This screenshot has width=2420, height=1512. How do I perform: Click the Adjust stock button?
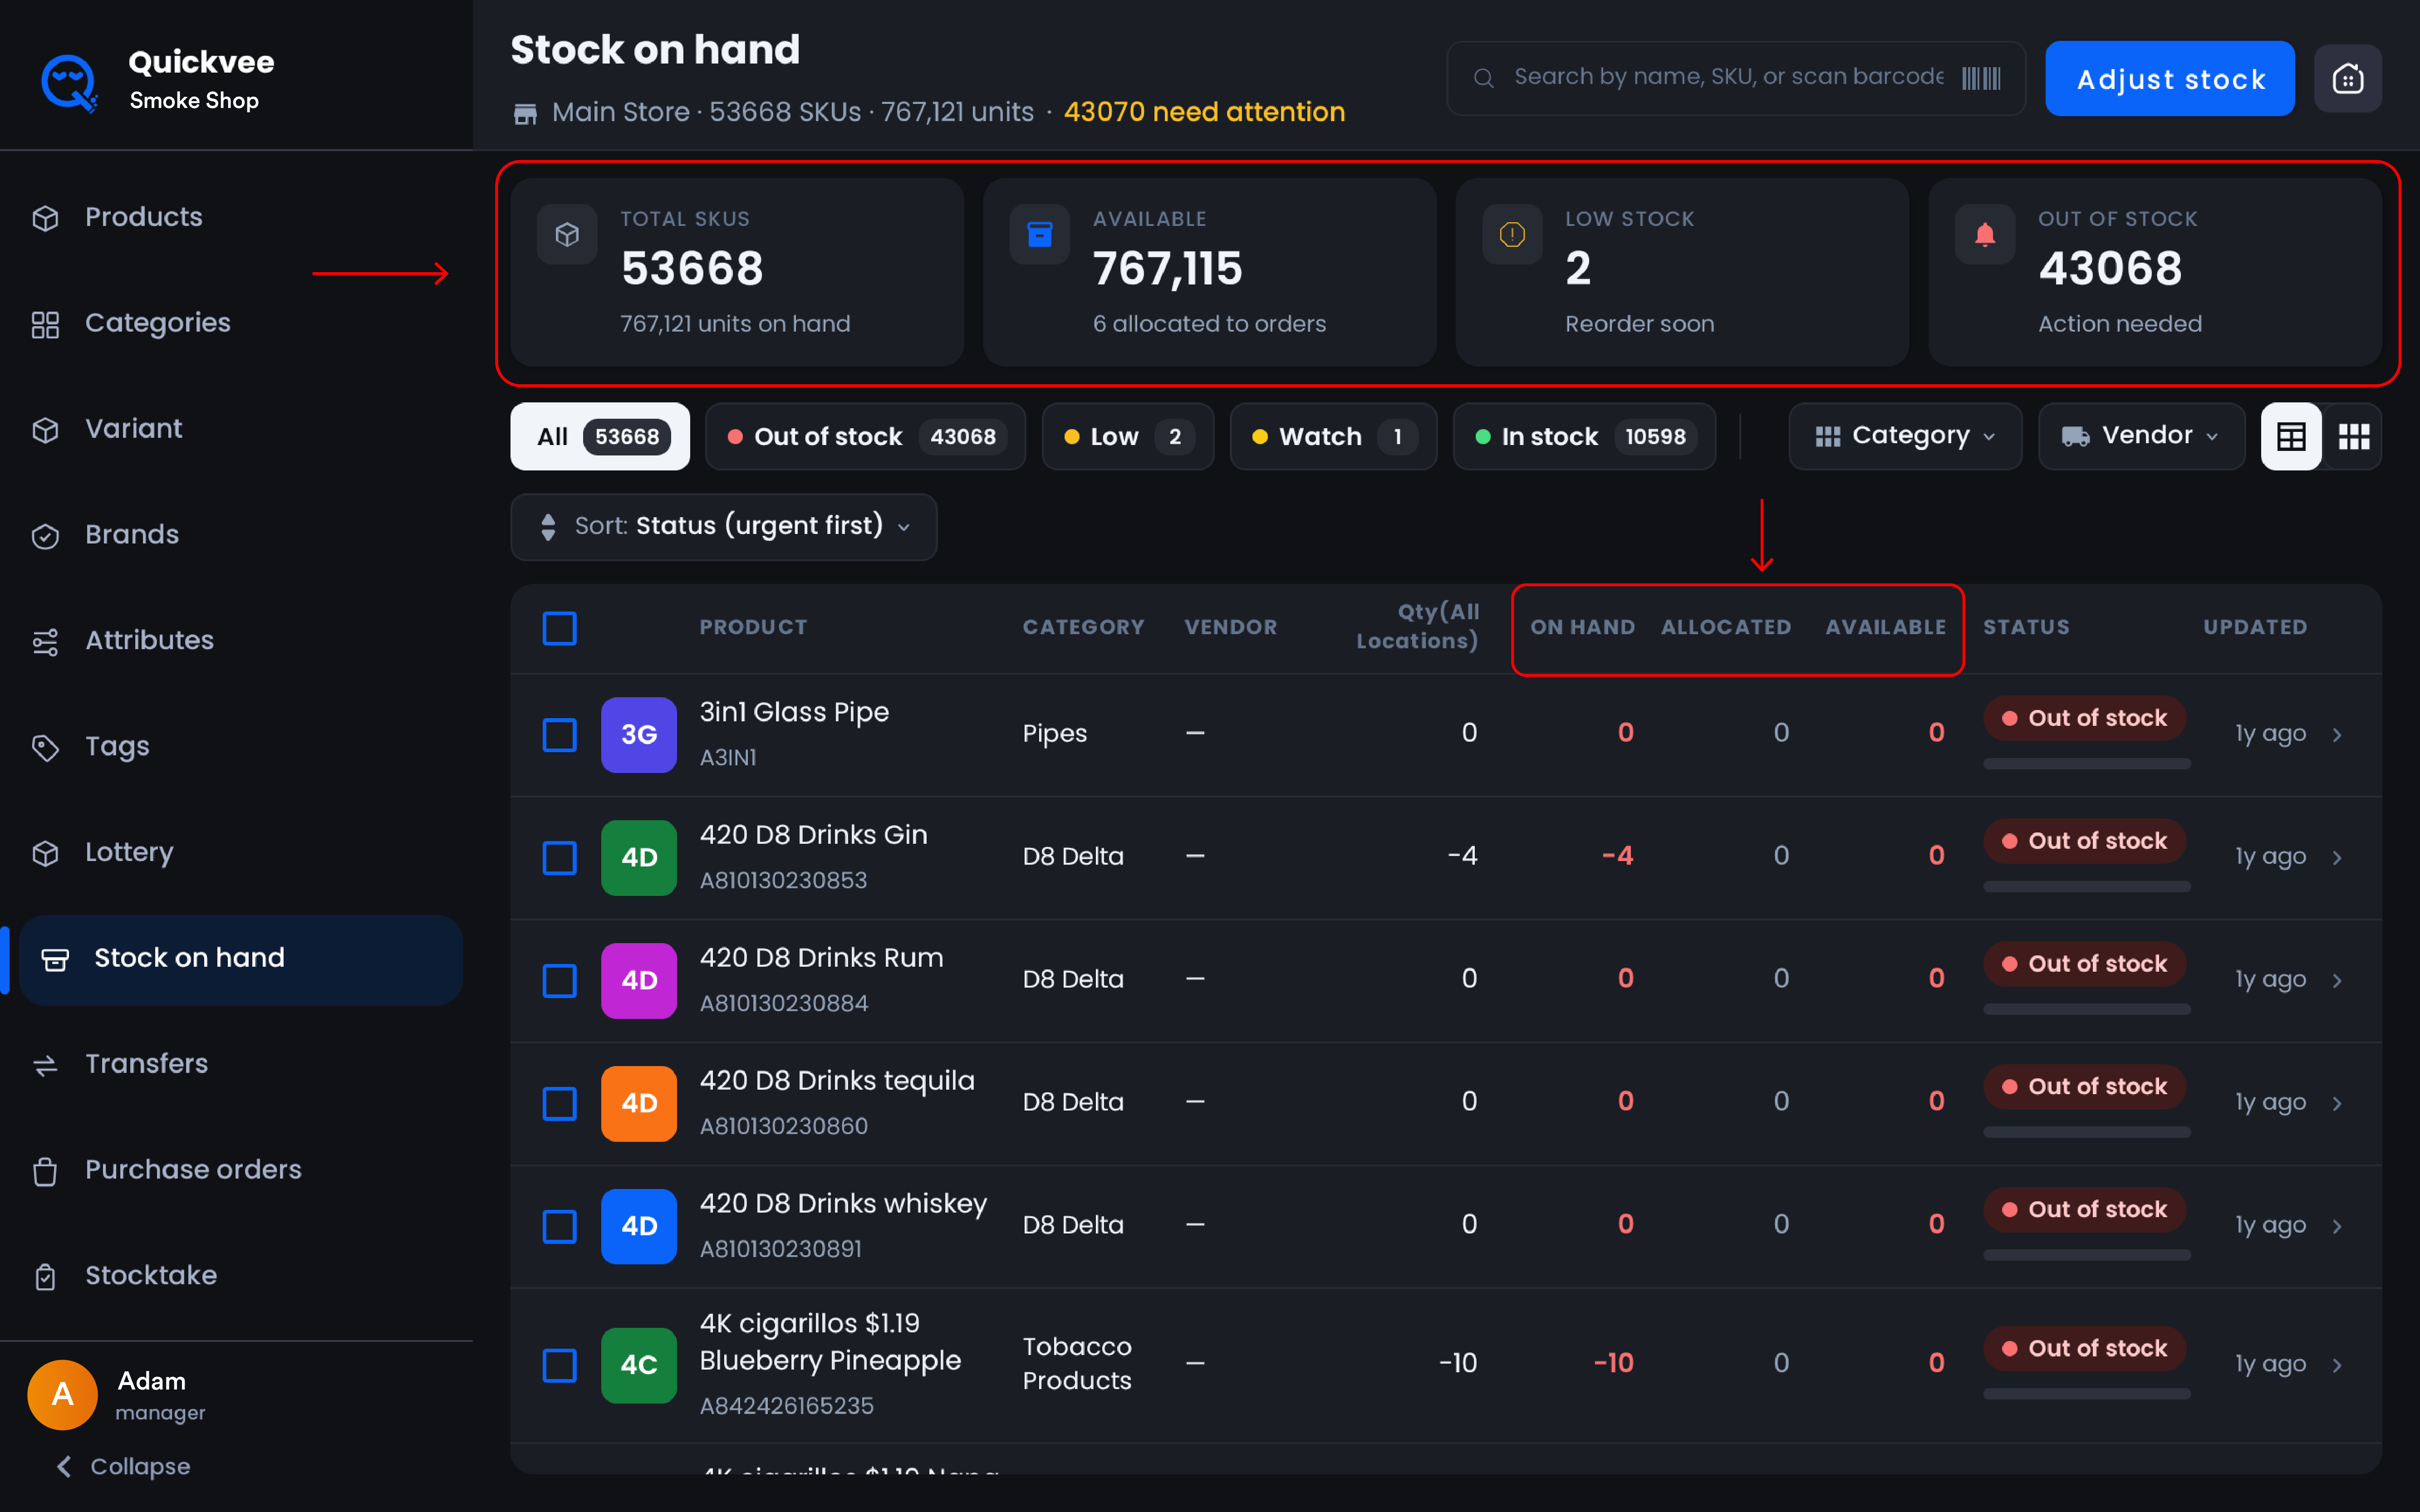coord(2170,78)
